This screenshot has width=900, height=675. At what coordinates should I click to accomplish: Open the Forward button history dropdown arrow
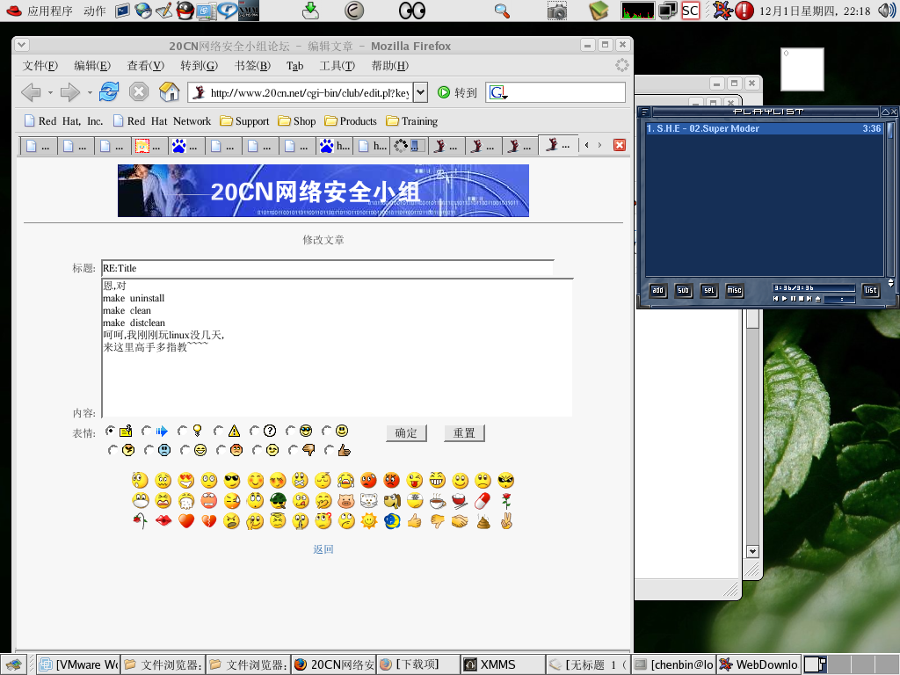[90, 92]
